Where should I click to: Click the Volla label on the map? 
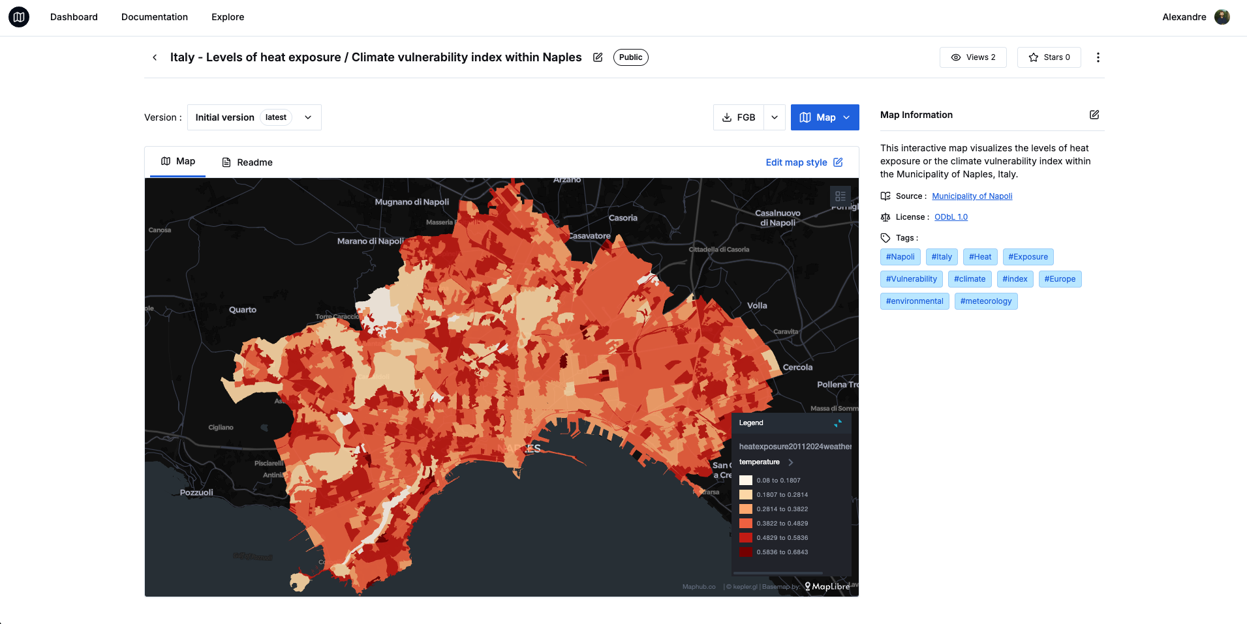(x=757, y=305)
